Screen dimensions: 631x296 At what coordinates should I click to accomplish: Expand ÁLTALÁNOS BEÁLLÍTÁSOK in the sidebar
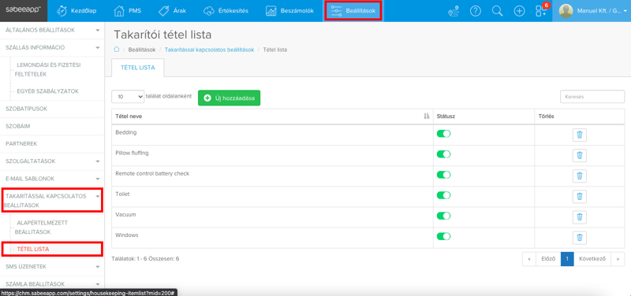[52, 30]
